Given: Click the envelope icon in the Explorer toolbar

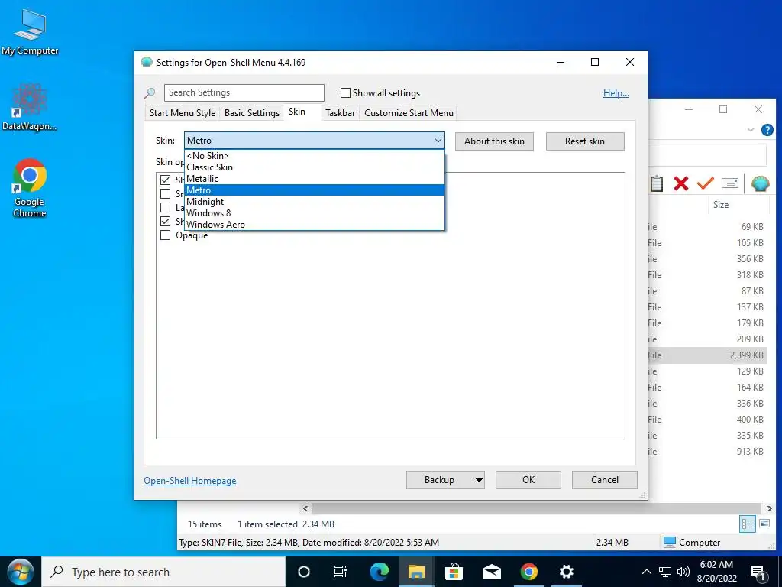Looking at the screenshot, I should 729,183.
